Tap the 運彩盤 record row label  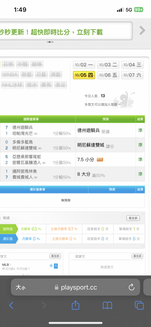pos(8,239)
